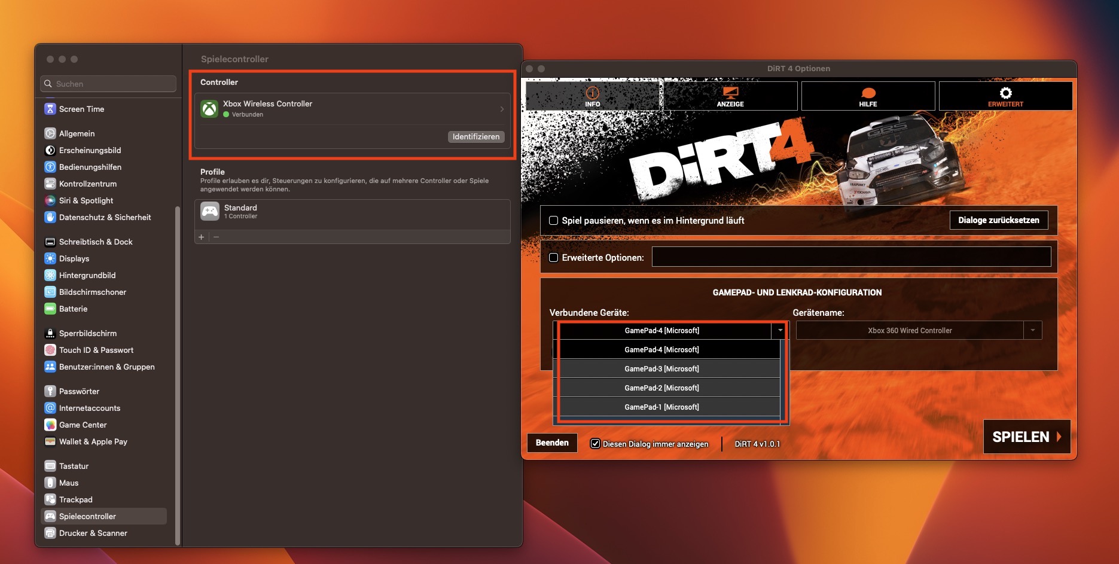The width and height of the screenshot is (1119, 564).
Task: Click the Drucker & Scanner icon
Action: (x=50, y=533)
